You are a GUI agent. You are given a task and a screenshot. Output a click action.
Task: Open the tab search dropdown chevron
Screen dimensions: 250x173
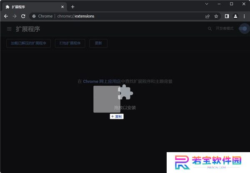pyautogui.click(x=207, y=4)
